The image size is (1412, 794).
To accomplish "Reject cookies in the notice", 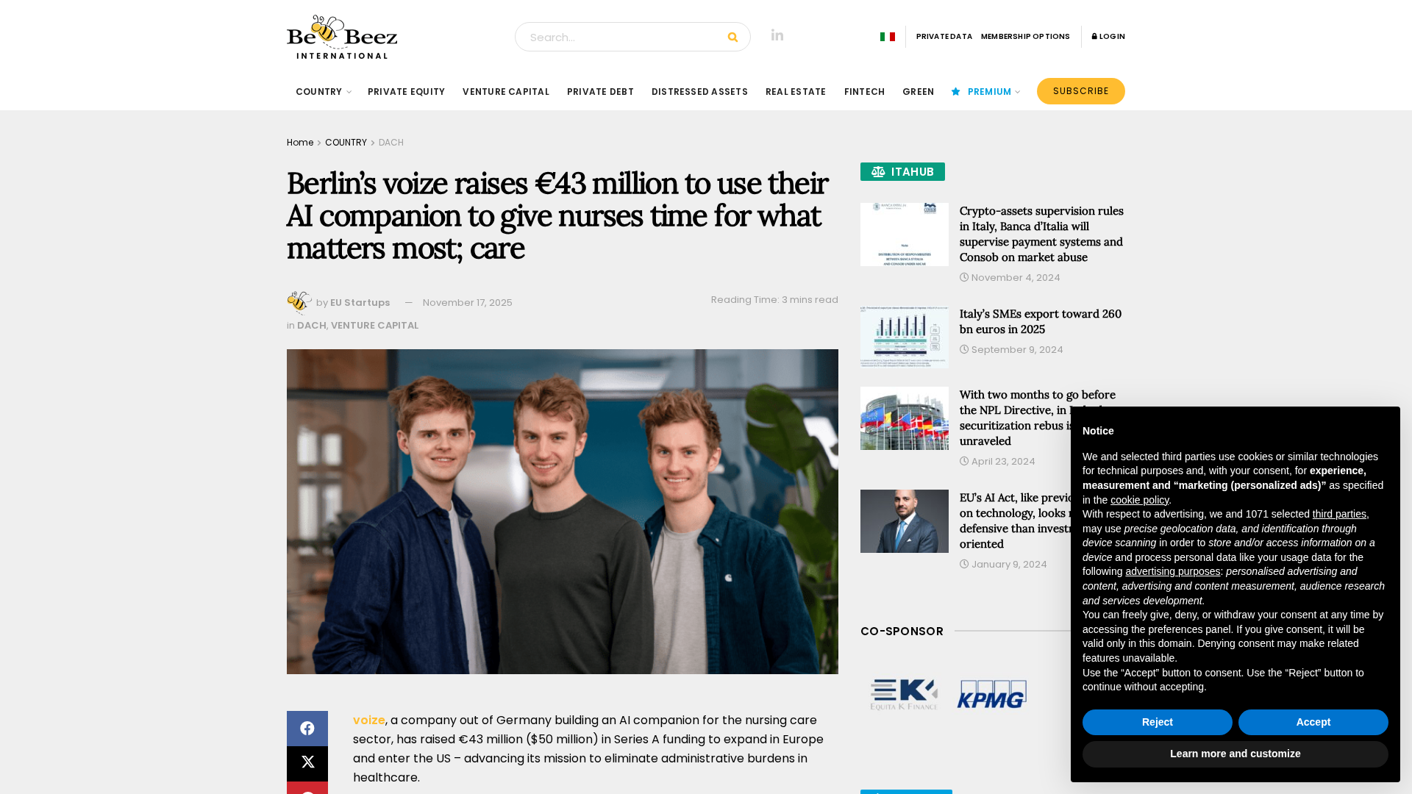I will click(x=1157, y=722).
